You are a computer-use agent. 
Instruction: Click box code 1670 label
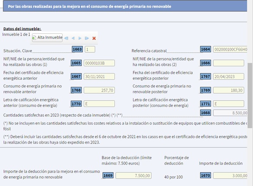coord(206,176)
